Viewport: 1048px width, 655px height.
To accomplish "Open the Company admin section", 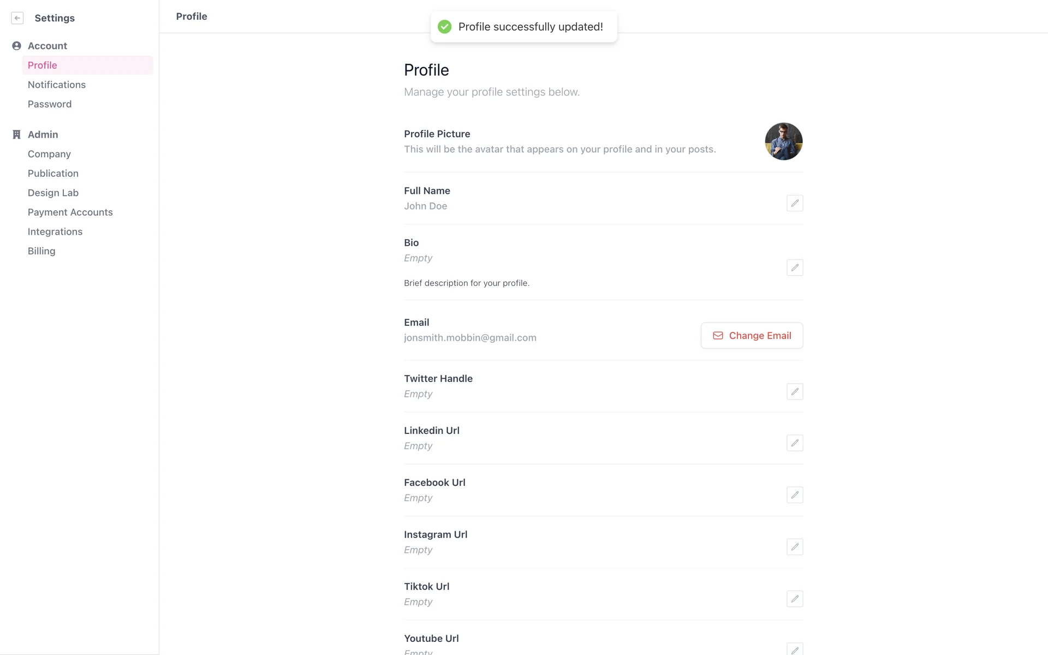I will click(49, 154).
